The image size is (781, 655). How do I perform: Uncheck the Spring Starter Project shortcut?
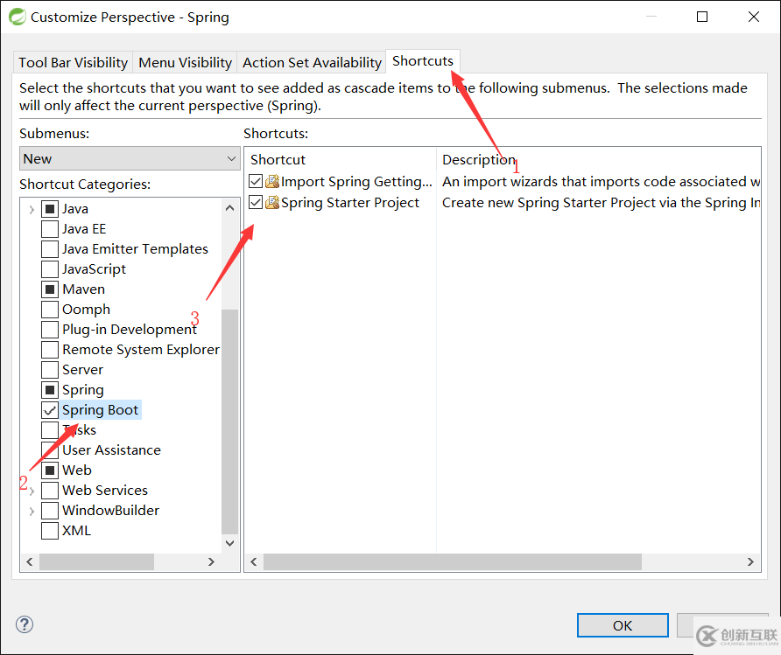[x=256, y=202]
